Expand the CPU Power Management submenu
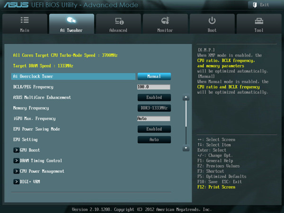This screenshot has height=213, width=284. (39, 171)
